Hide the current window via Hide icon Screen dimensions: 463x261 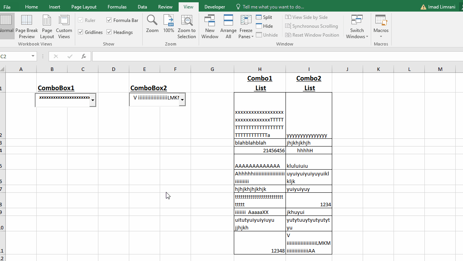click(x=264, y=26)
